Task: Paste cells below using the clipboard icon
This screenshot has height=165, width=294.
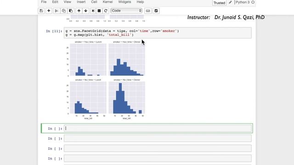Action: pyautogui.click(x=71, y=11)
